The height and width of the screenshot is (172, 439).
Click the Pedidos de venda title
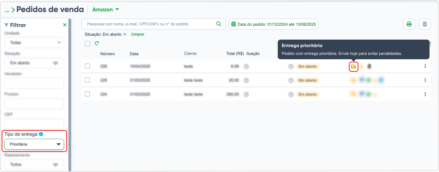(x=50, y=9)
